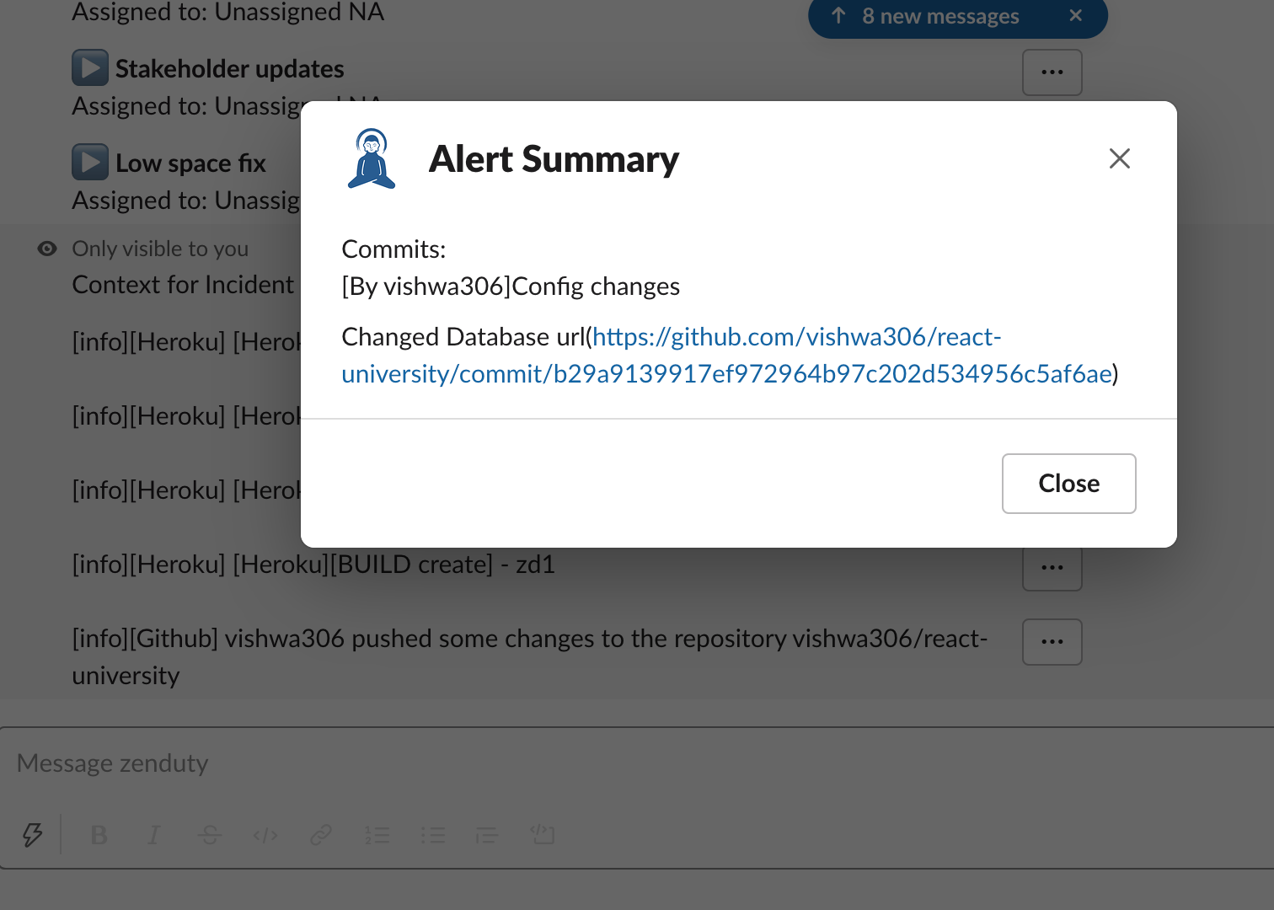Open the shortcuts lightning bolt menu
Image resolution: width=1274 pixels, height=910 pixels.
[32, 835]
